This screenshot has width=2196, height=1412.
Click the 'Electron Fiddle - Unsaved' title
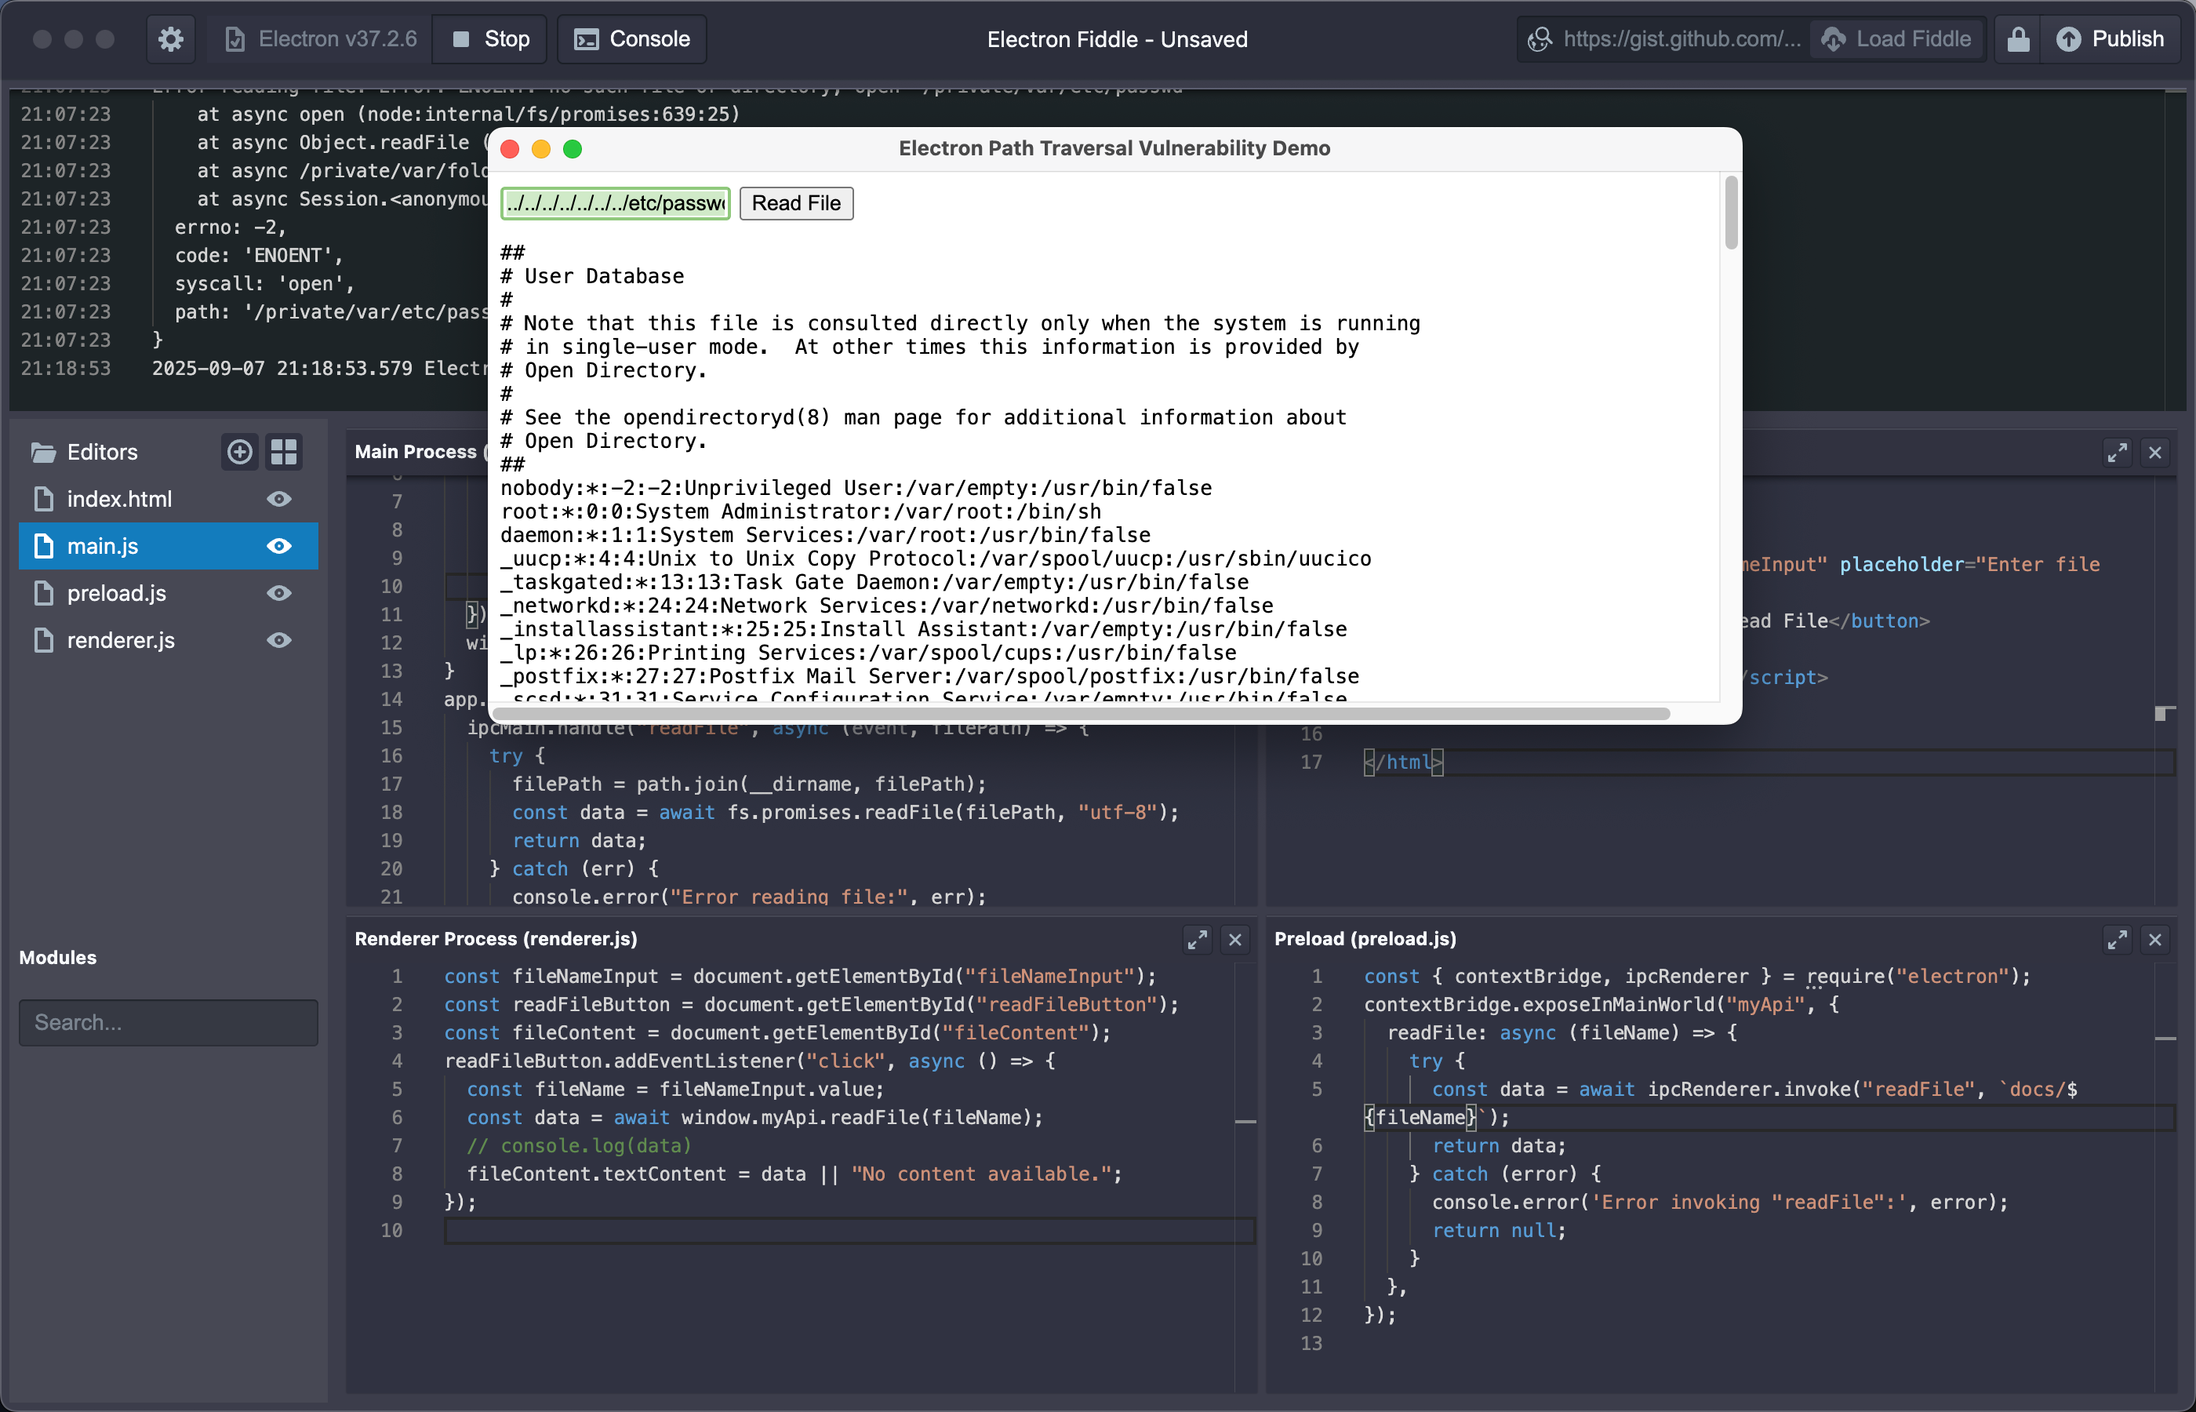(x=1118, y=39)
